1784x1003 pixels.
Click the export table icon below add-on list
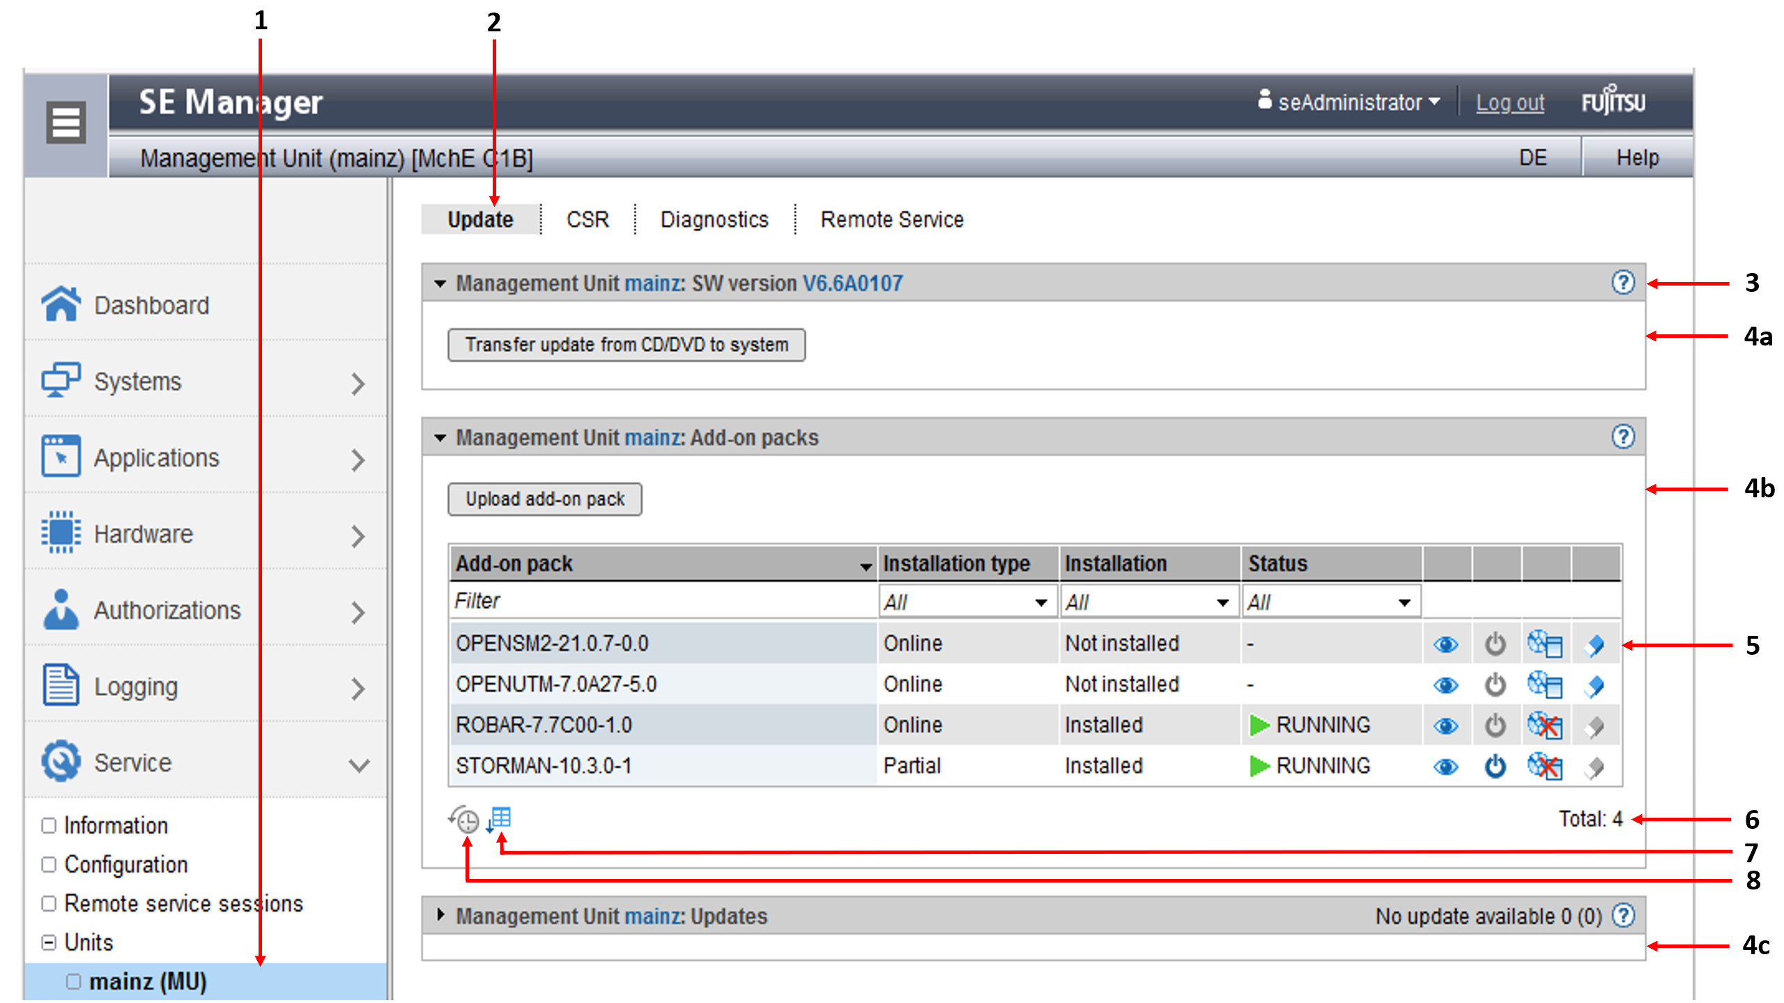(499, 818)
